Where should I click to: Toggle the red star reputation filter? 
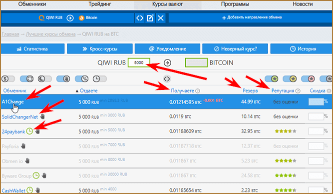pyautogui.click(x=308, y=79)
